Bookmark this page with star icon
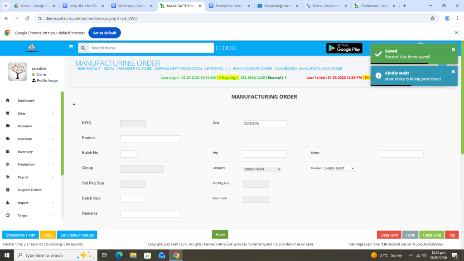Screen dimensions: 464x261 433,18
